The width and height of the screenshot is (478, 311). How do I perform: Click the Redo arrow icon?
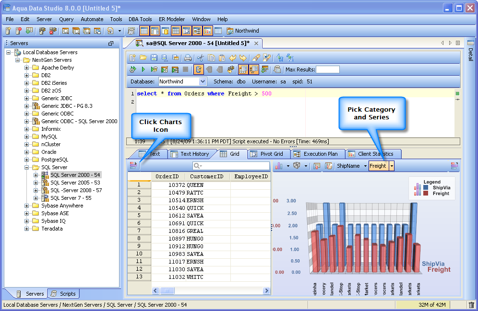point(243,58)
